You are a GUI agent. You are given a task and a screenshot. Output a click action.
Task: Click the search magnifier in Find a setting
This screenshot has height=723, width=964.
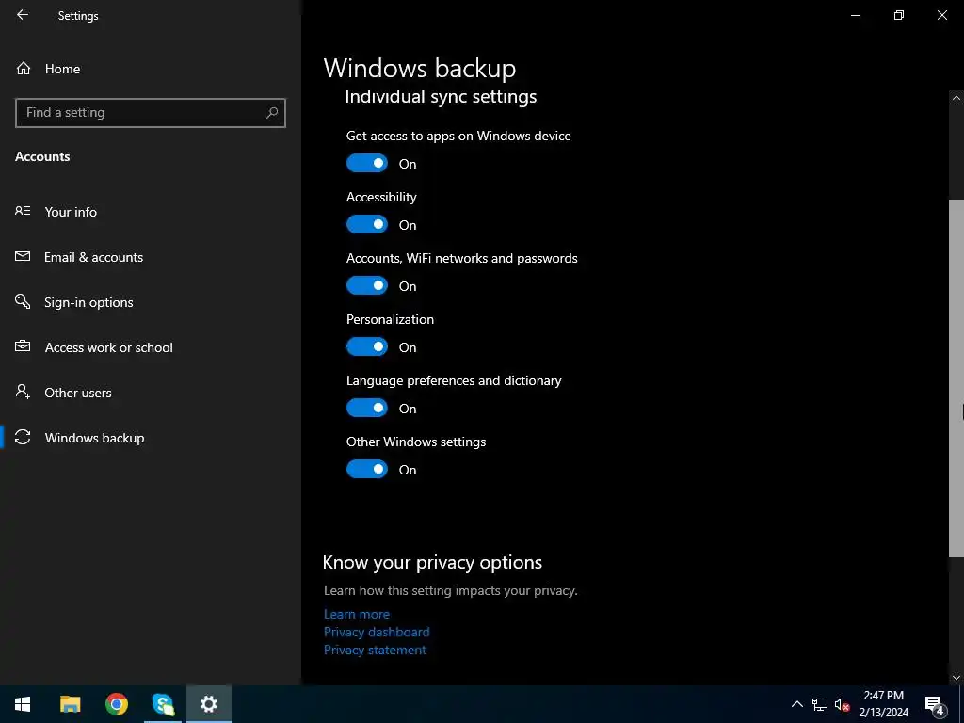(272, 113)
